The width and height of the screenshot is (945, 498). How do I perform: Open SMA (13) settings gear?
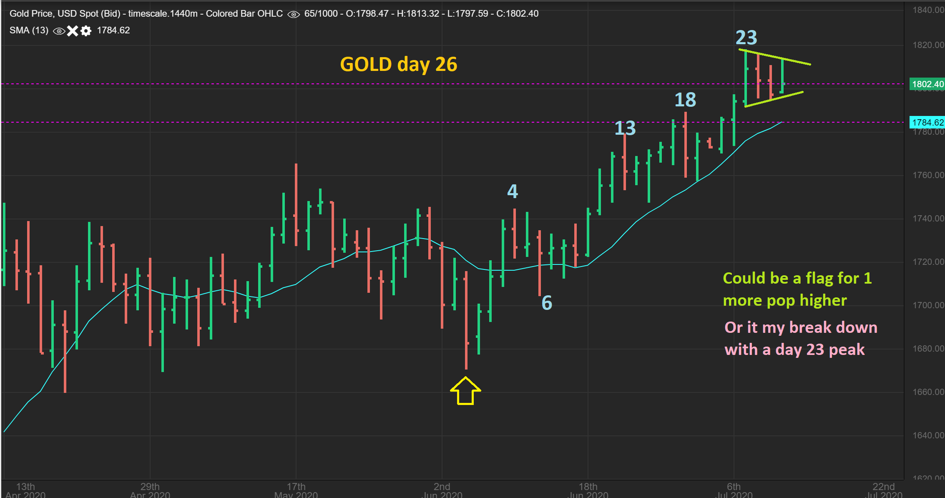point(86,31)
